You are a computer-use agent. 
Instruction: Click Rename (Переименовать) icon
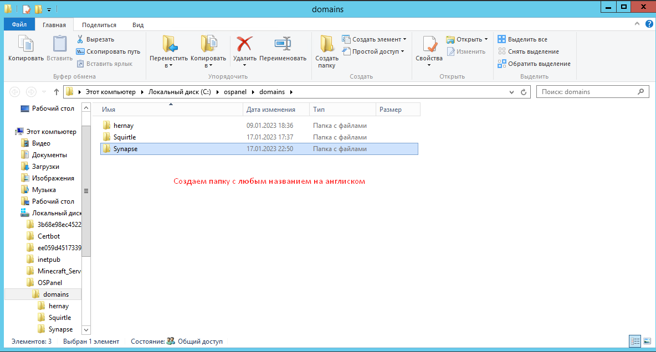tap(283, 44)
